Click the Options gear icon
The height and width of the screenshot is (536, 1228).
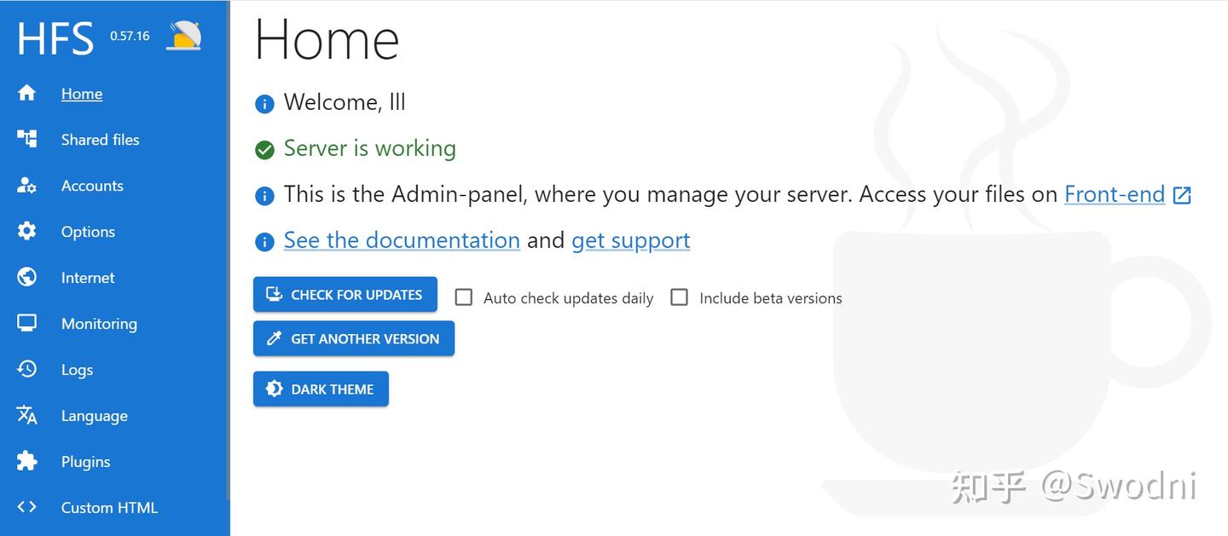(27, 231)
